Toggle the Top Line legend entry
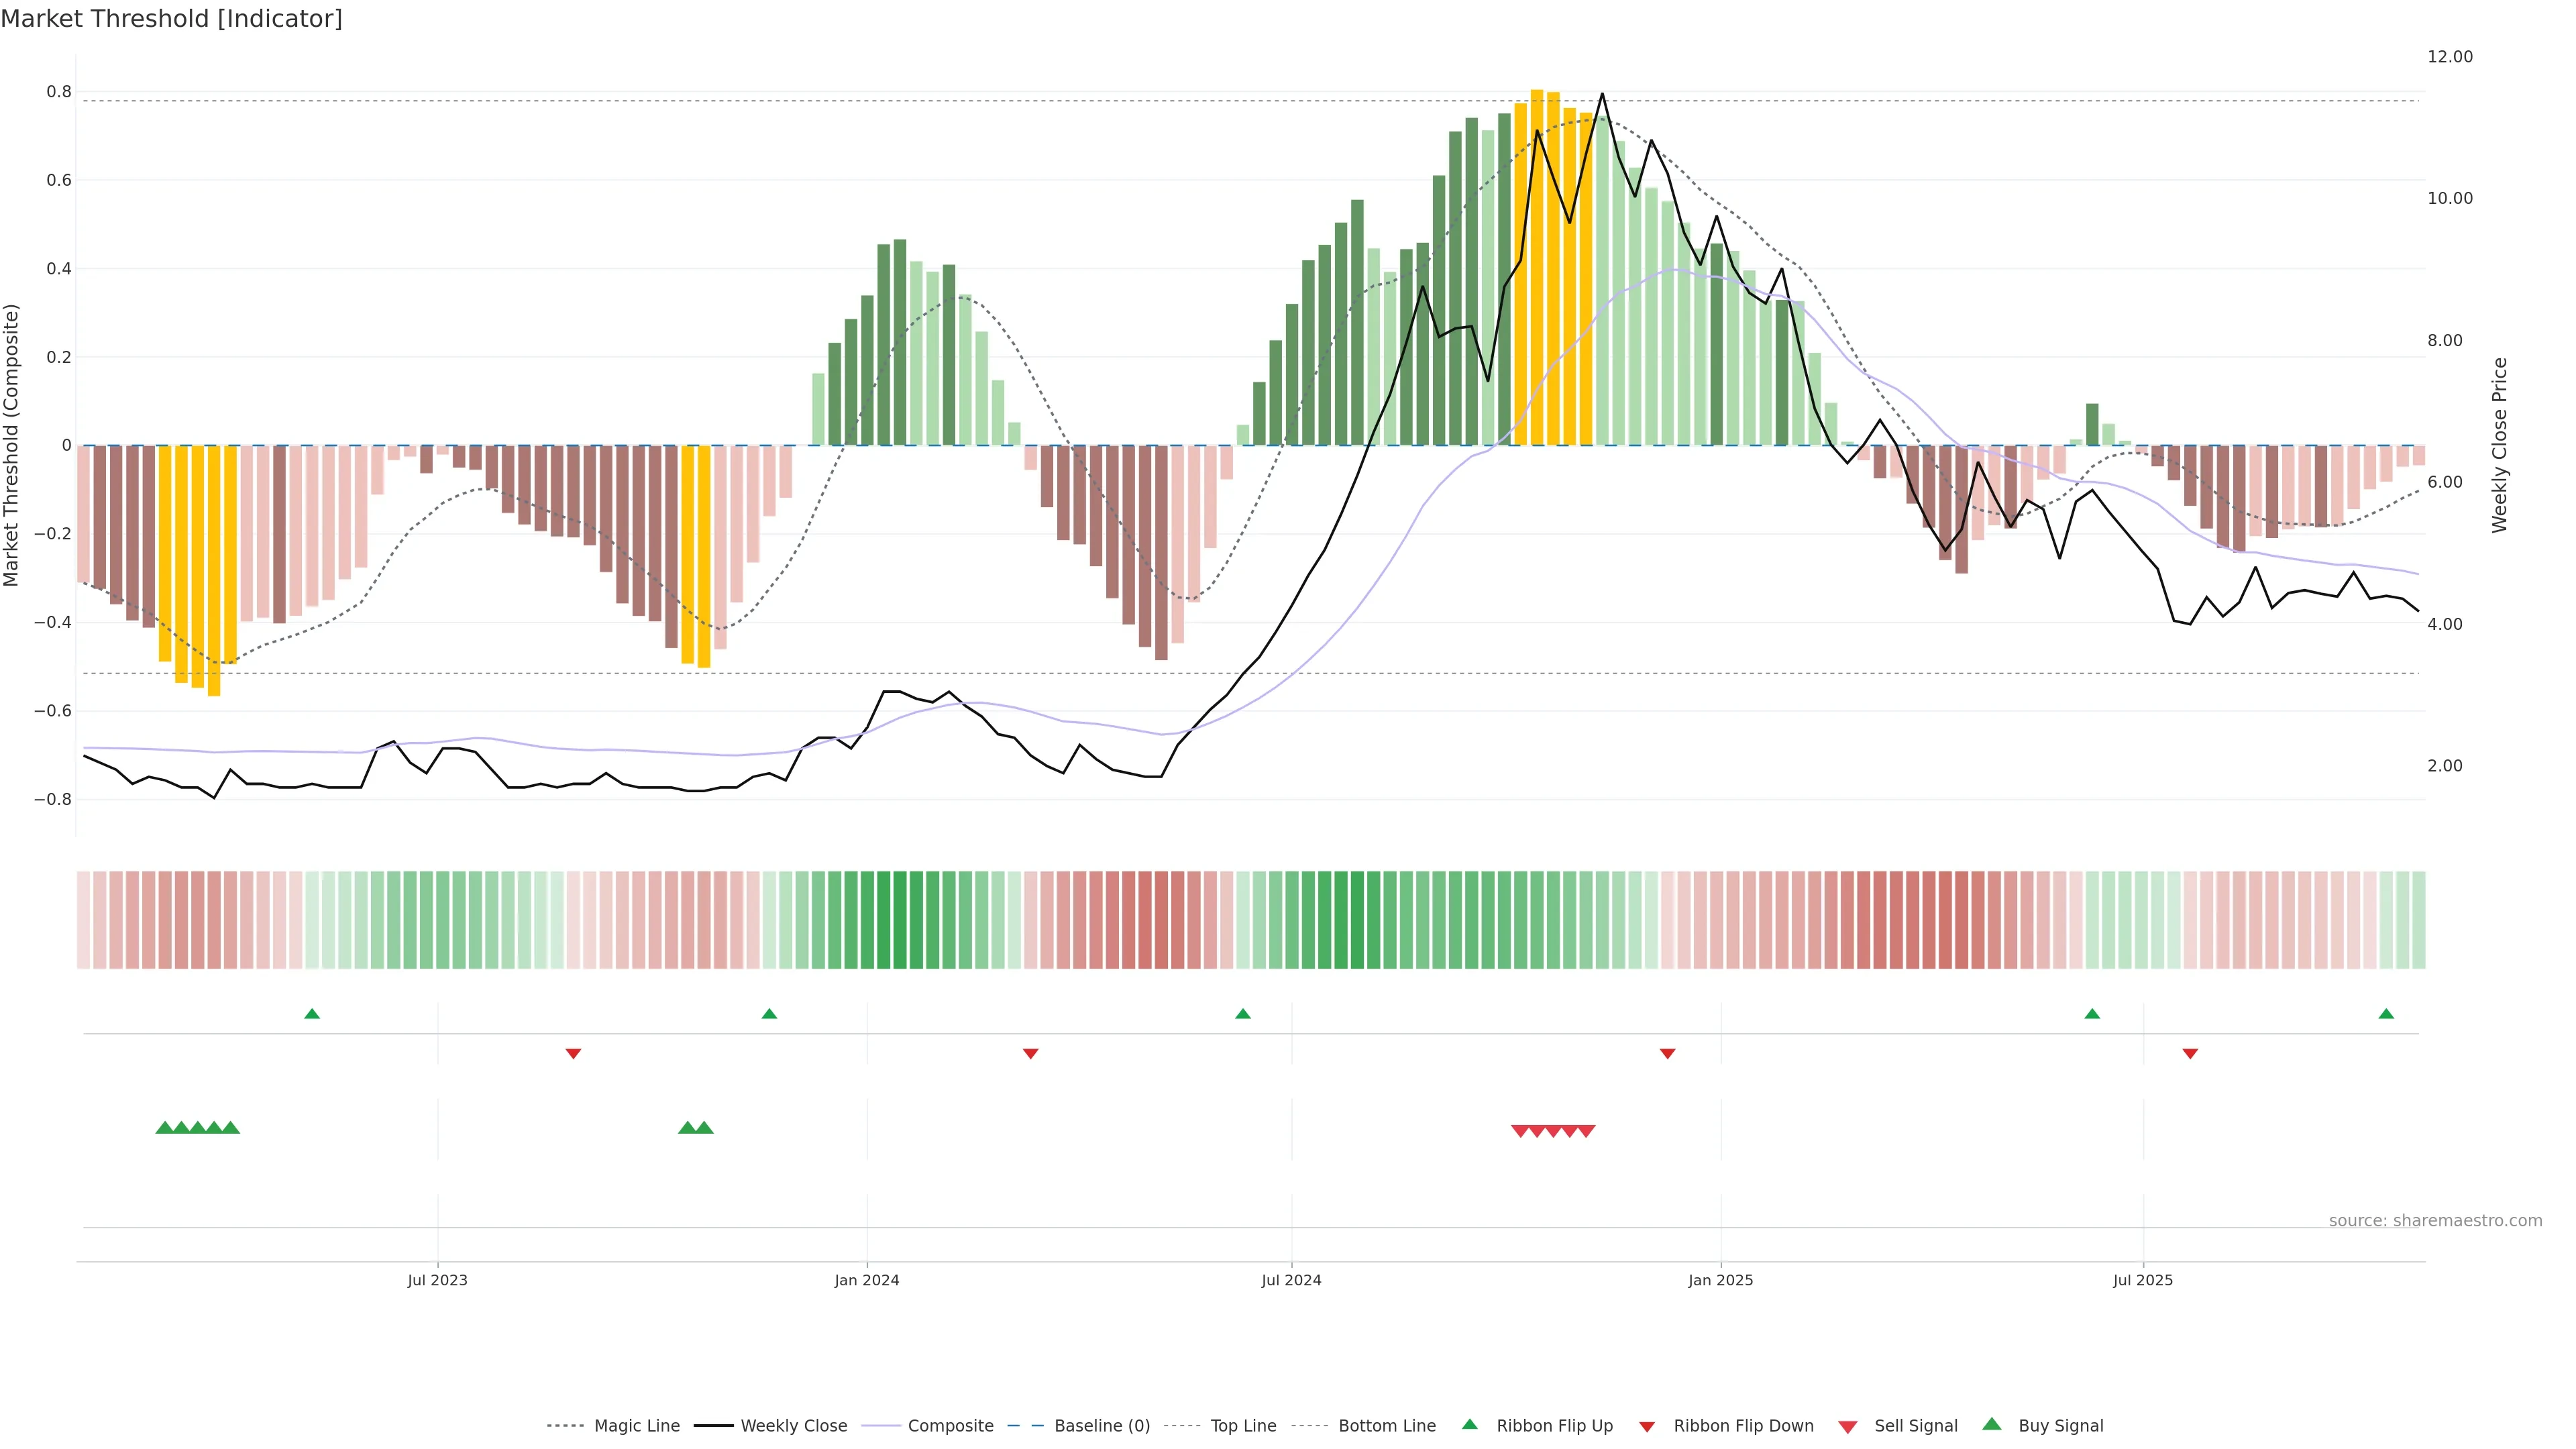2576x1449 pixels. (x=1243, y=1426)
